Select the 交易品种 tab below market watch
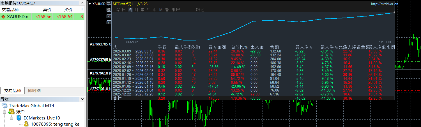Viewport: 421px width, 127px height. pyautogui.click(x=12, y=91)
